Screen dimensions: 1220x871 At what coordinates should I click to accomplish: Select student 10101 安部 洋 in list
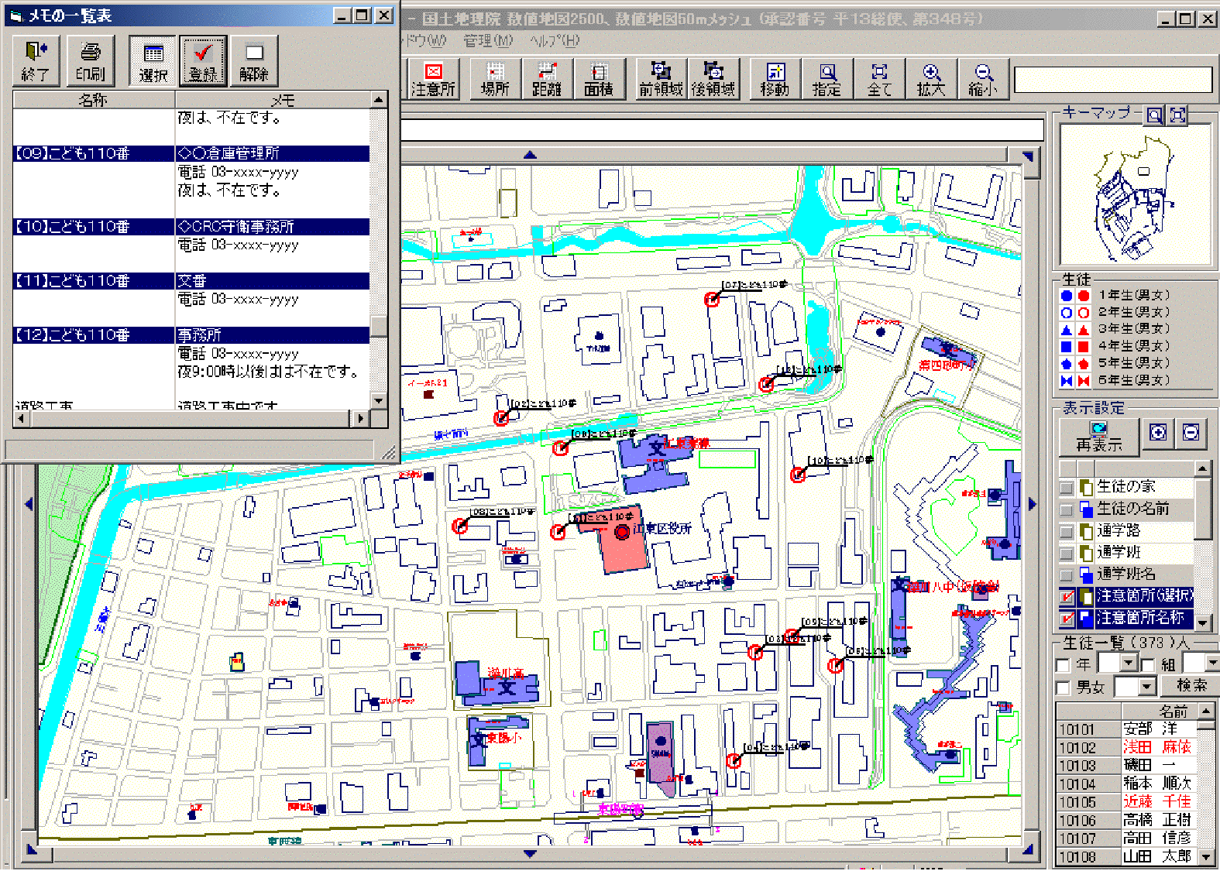point(1127,729)
